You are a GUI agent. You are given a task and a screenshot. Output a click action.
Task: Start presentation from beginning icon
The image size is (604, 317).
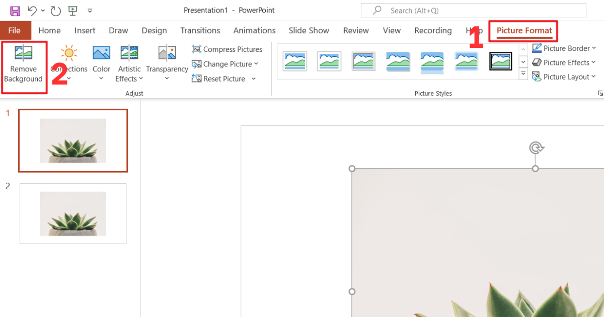tap(73, 10)
